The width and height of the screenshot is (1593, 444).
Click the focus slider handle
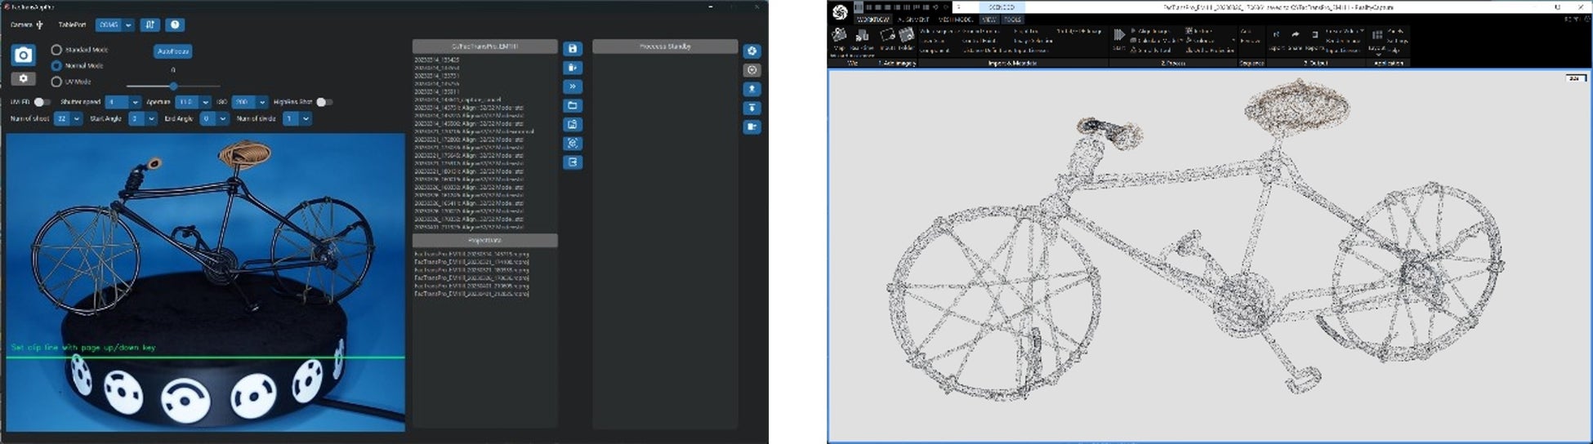point(173,86)
